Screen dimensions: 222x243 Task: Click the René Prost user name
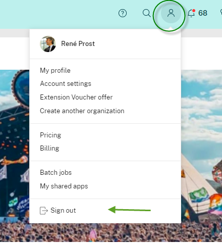point(78,44)
